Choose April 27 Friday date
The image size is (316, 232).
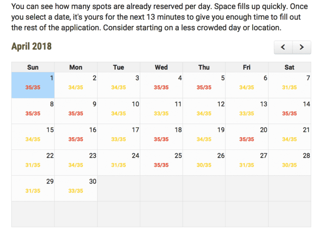point(247,163)
